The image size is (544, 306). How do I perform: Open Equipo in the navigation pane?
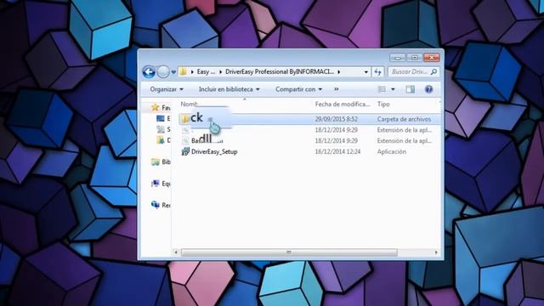pos(161,184)
